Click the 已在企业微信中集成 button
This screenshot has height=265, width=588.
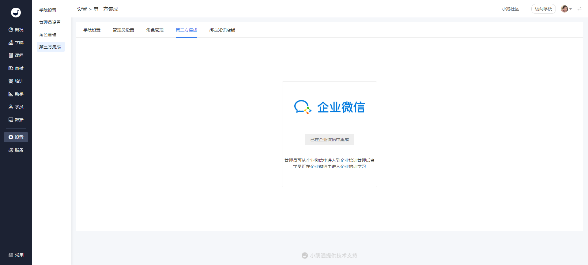[x=330, y=140]
